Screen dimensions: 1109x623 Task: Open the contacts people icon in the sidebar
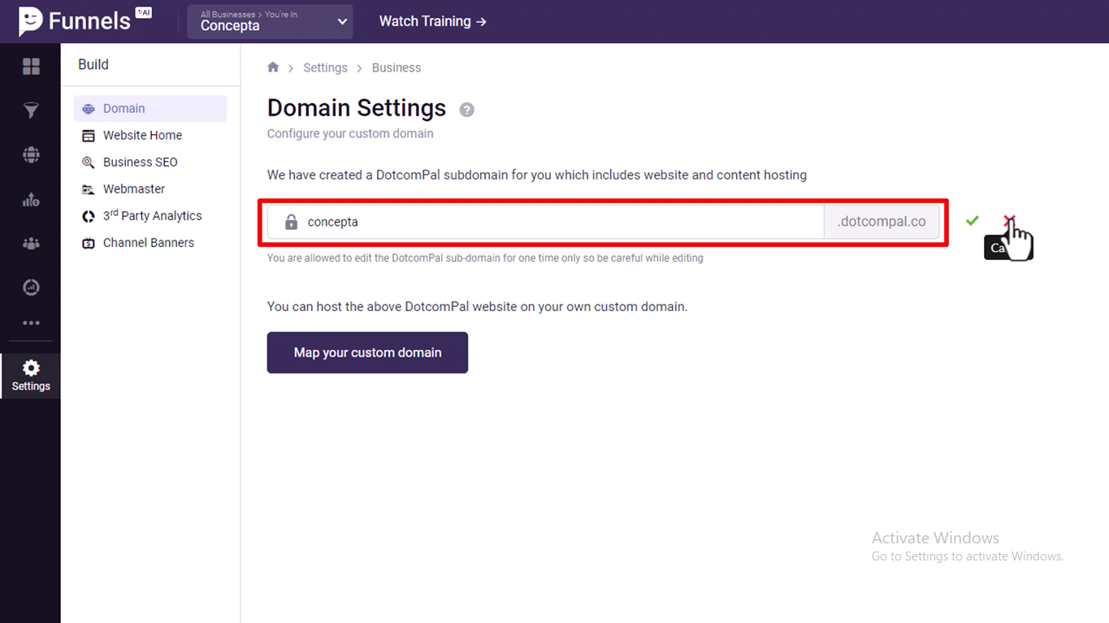[31, 243]
